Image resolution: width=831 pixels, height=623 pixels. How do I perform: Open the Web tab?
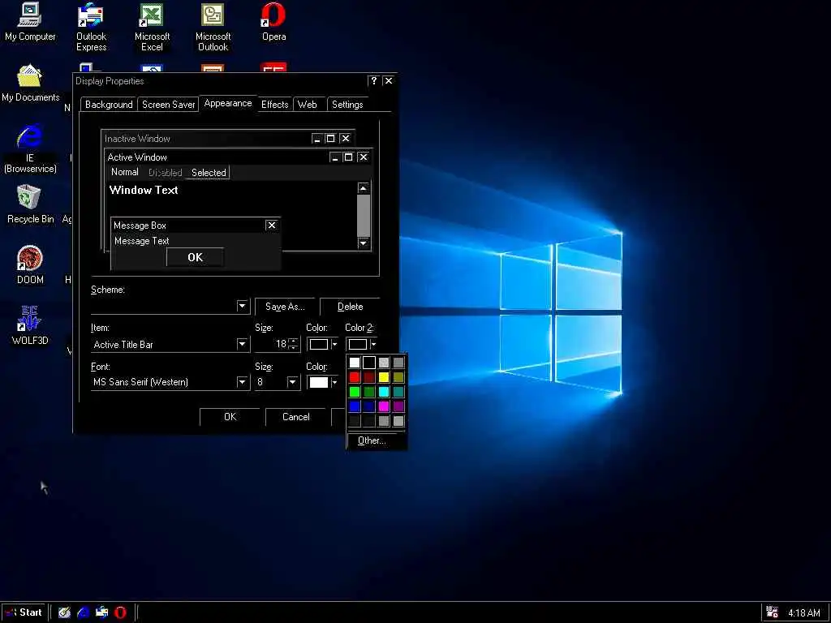tap(308, 105)
